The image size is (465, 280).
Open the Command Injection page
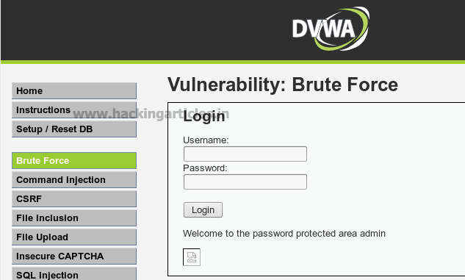(x=74, y=180)
